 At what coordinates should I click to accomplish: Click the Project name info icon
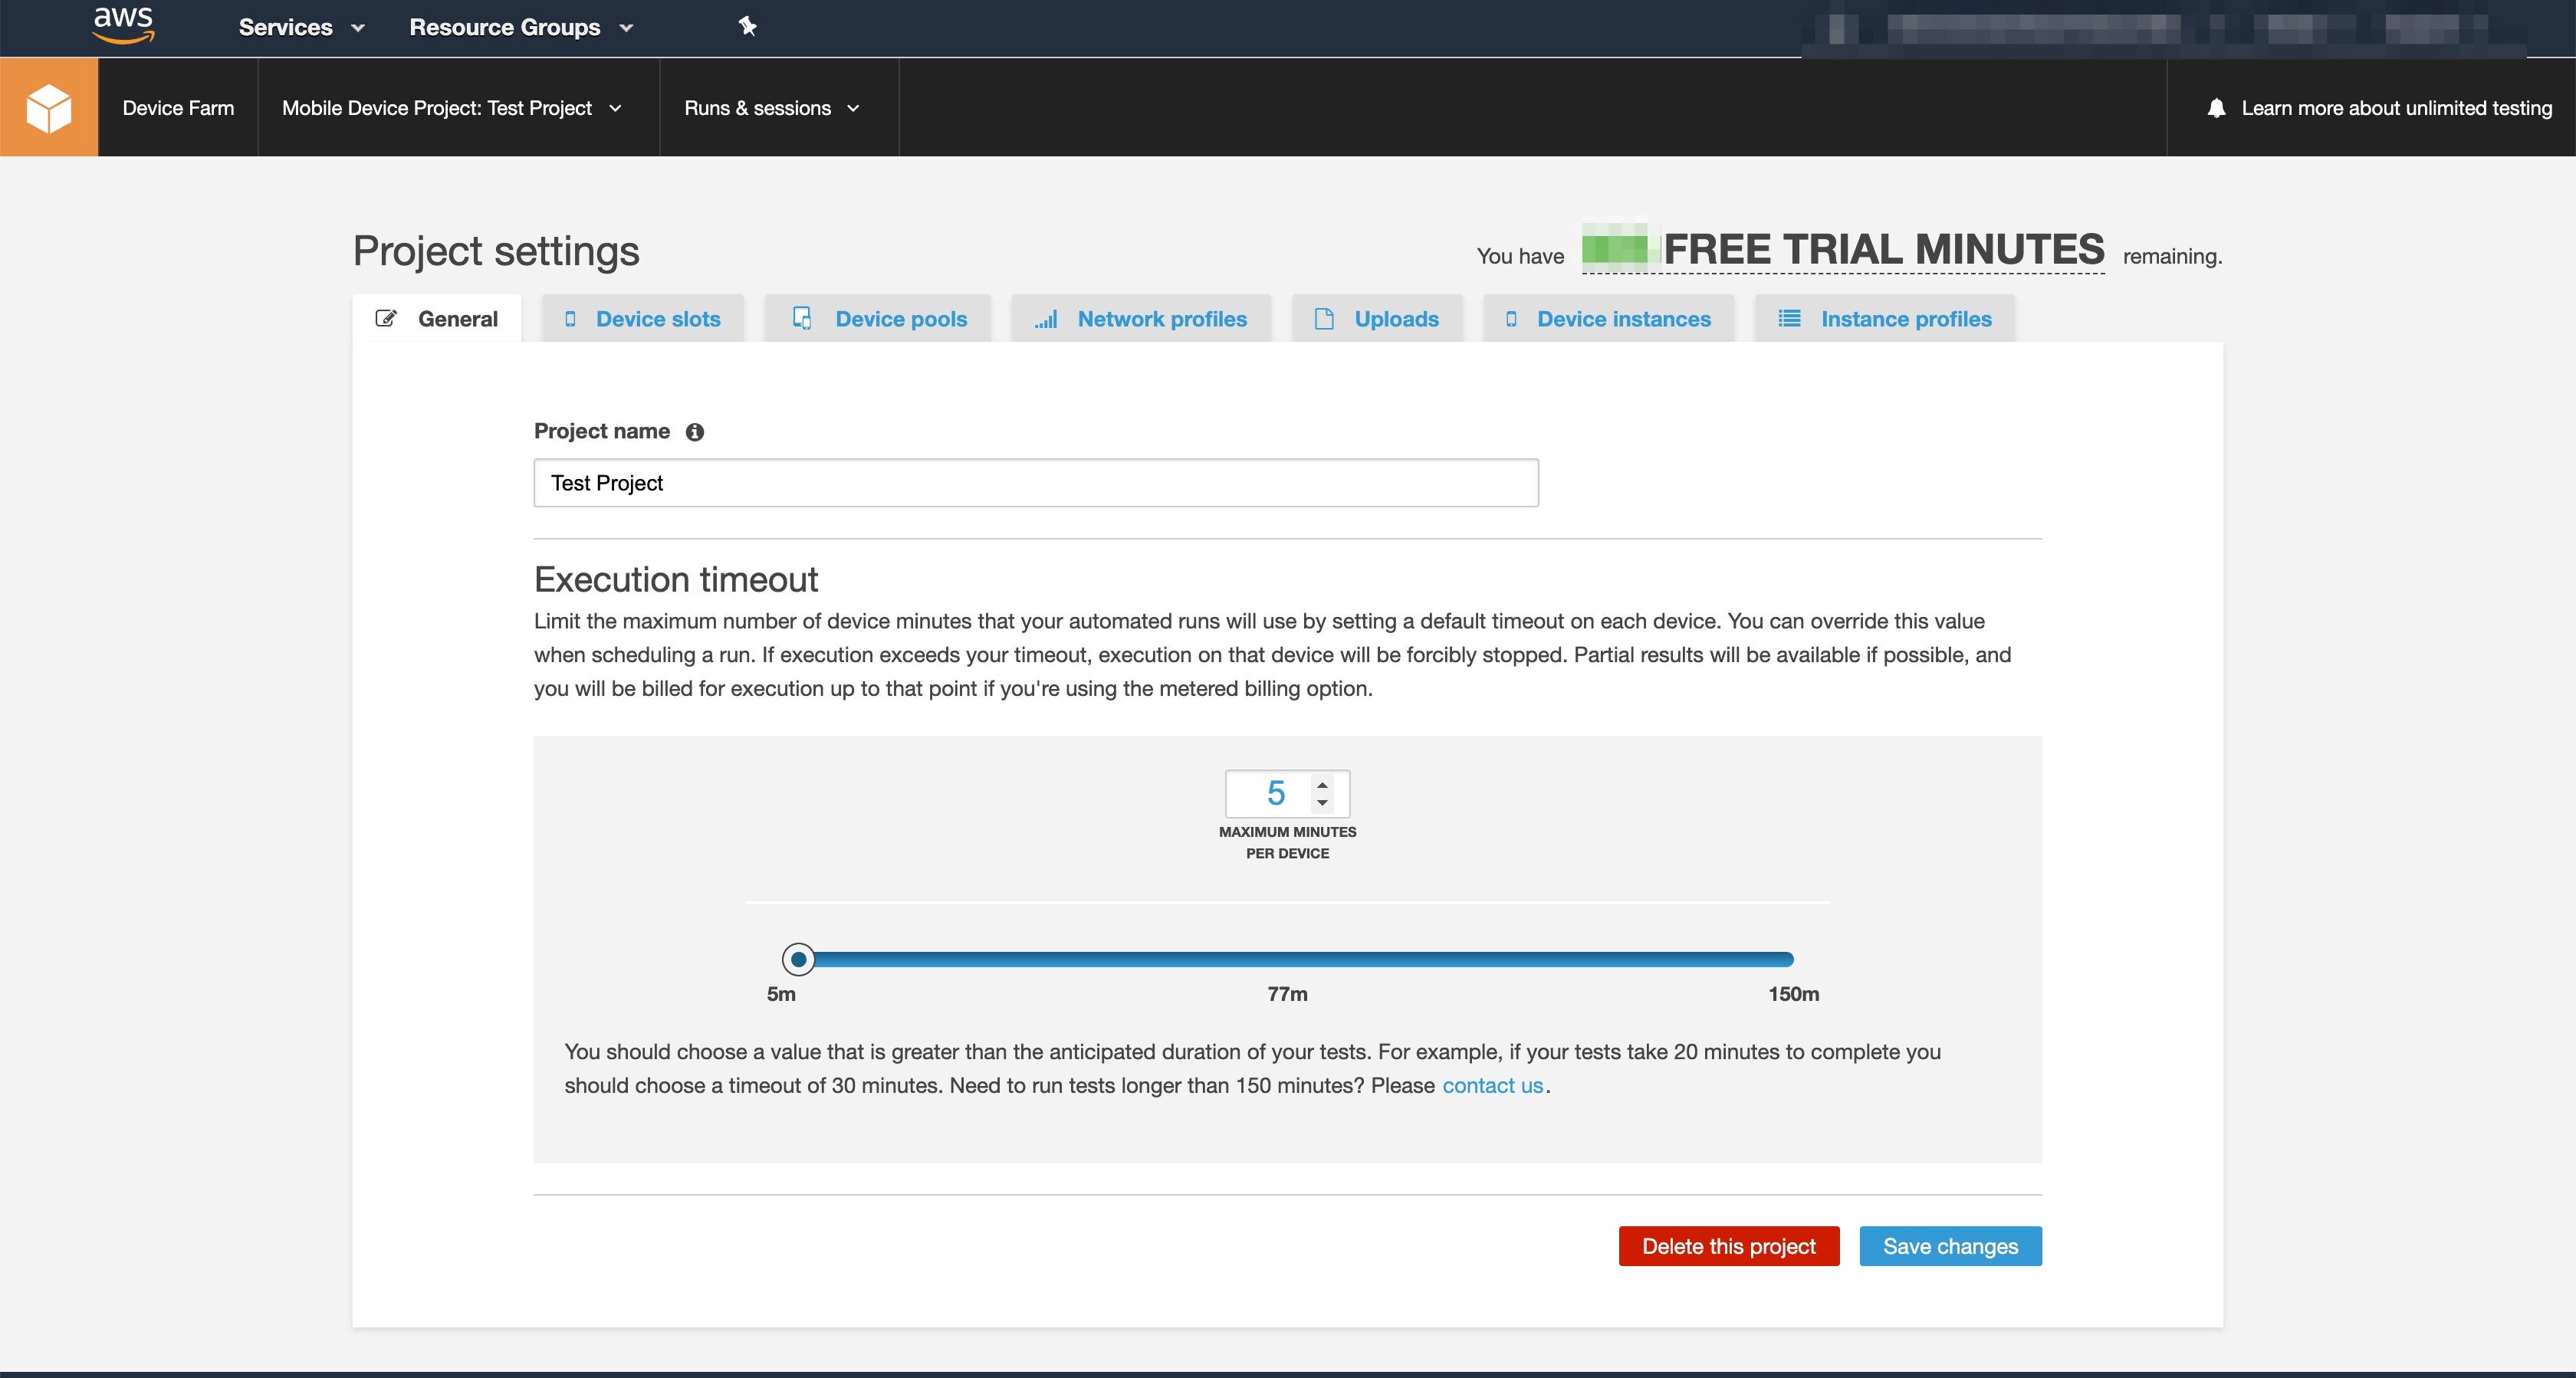point(694,432)
